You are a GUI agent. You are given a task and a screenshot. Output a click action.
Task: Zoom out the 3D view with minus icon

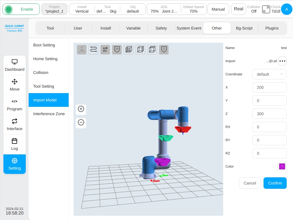point(81,123)
